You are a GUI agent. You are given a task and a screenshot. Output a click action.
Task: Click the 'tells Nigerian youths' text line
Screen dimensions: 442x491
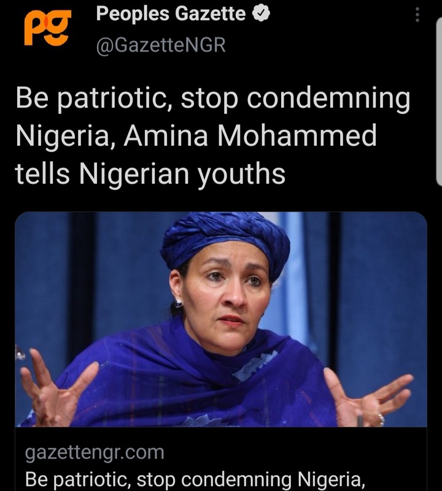[150, 174]
